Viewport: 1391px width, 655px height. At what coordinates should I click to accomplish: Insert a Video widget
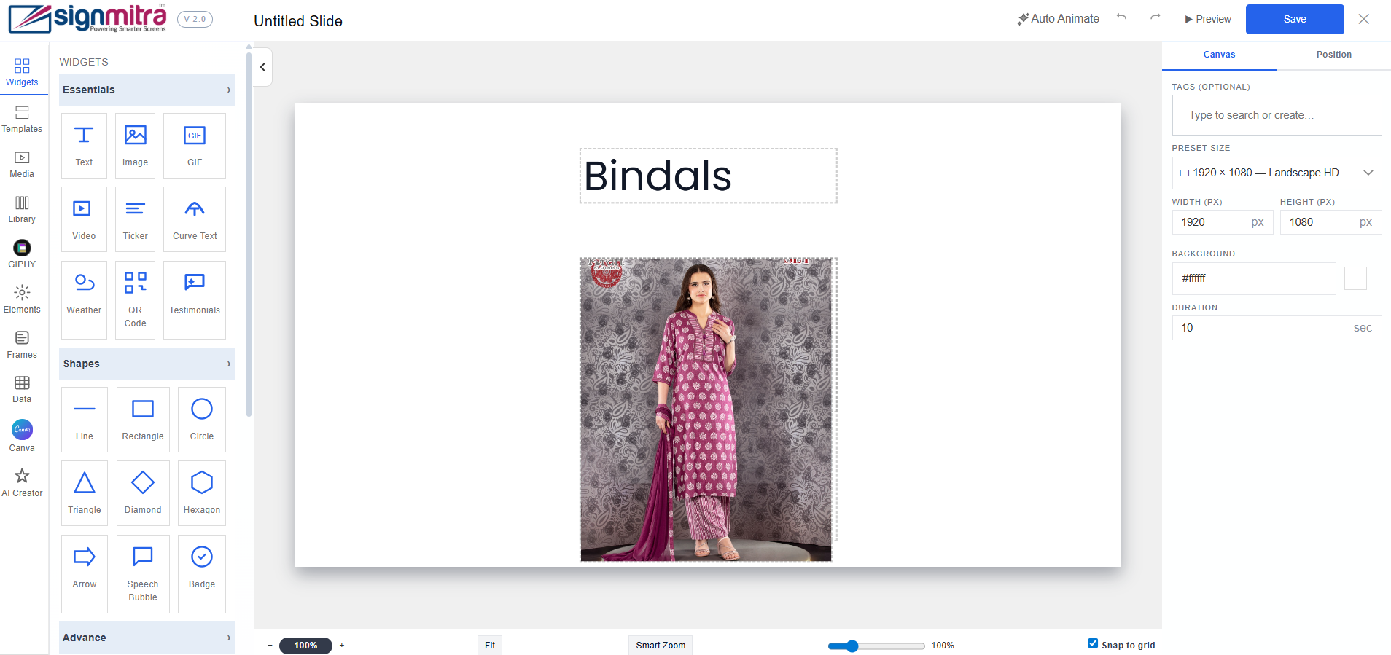click(84, 219)
